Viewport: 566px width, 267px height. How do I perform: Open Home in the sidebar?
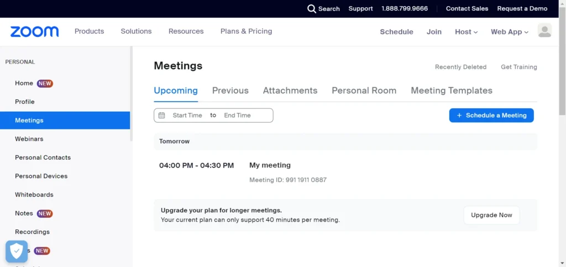[x=24, y=83]
